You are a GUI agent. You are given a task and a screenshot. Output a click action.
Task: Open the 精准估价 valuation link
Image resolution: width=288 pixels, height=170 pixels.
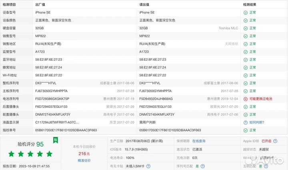click(x=84, y=160)
